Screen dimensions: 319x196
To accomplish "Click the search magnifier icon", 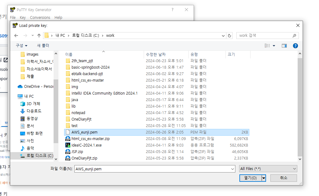I will 294,36.
